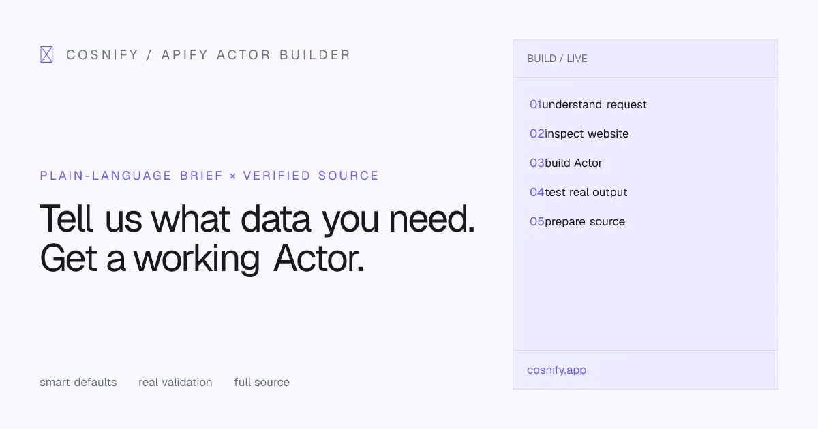Click headline line 'Get a working Actor.'
Viewport: 818px width, 429px height.
pos(202,258)
